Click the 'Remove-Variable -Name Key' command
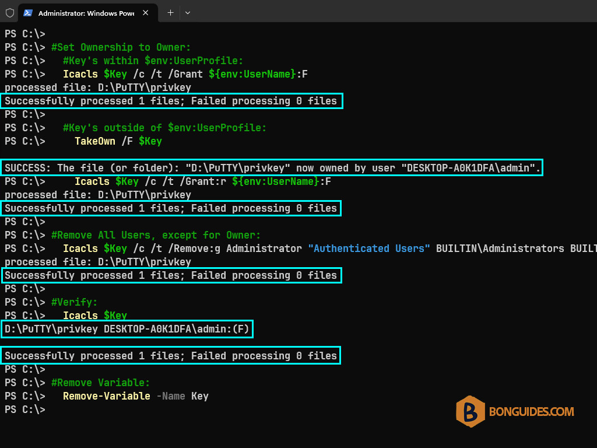Viewport: 597px width, 448px height. click(x=135, y=396)
